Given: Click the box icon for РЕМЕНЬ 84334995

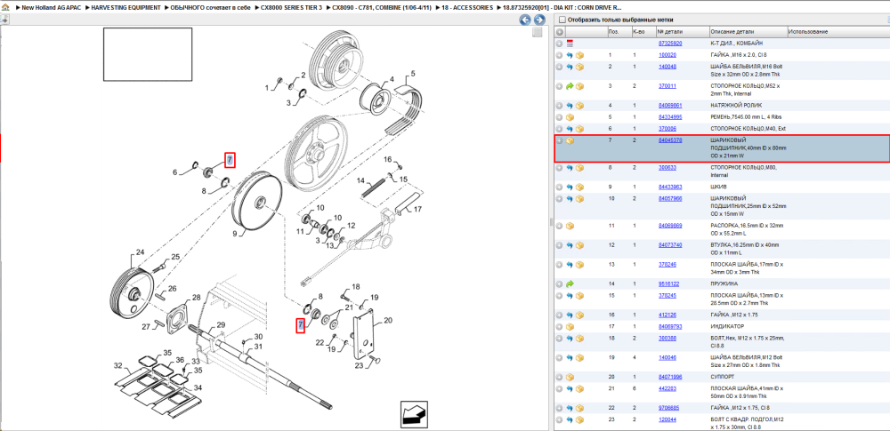Looking at the screenshot, I should tap(570, 116).
